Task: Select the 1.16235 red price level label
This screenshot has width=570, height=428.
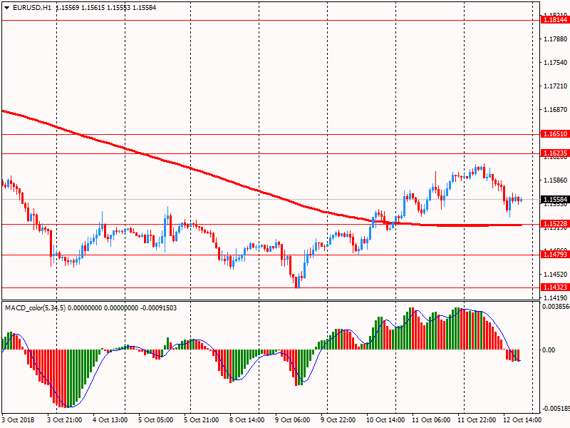Action: pos(555,153)
